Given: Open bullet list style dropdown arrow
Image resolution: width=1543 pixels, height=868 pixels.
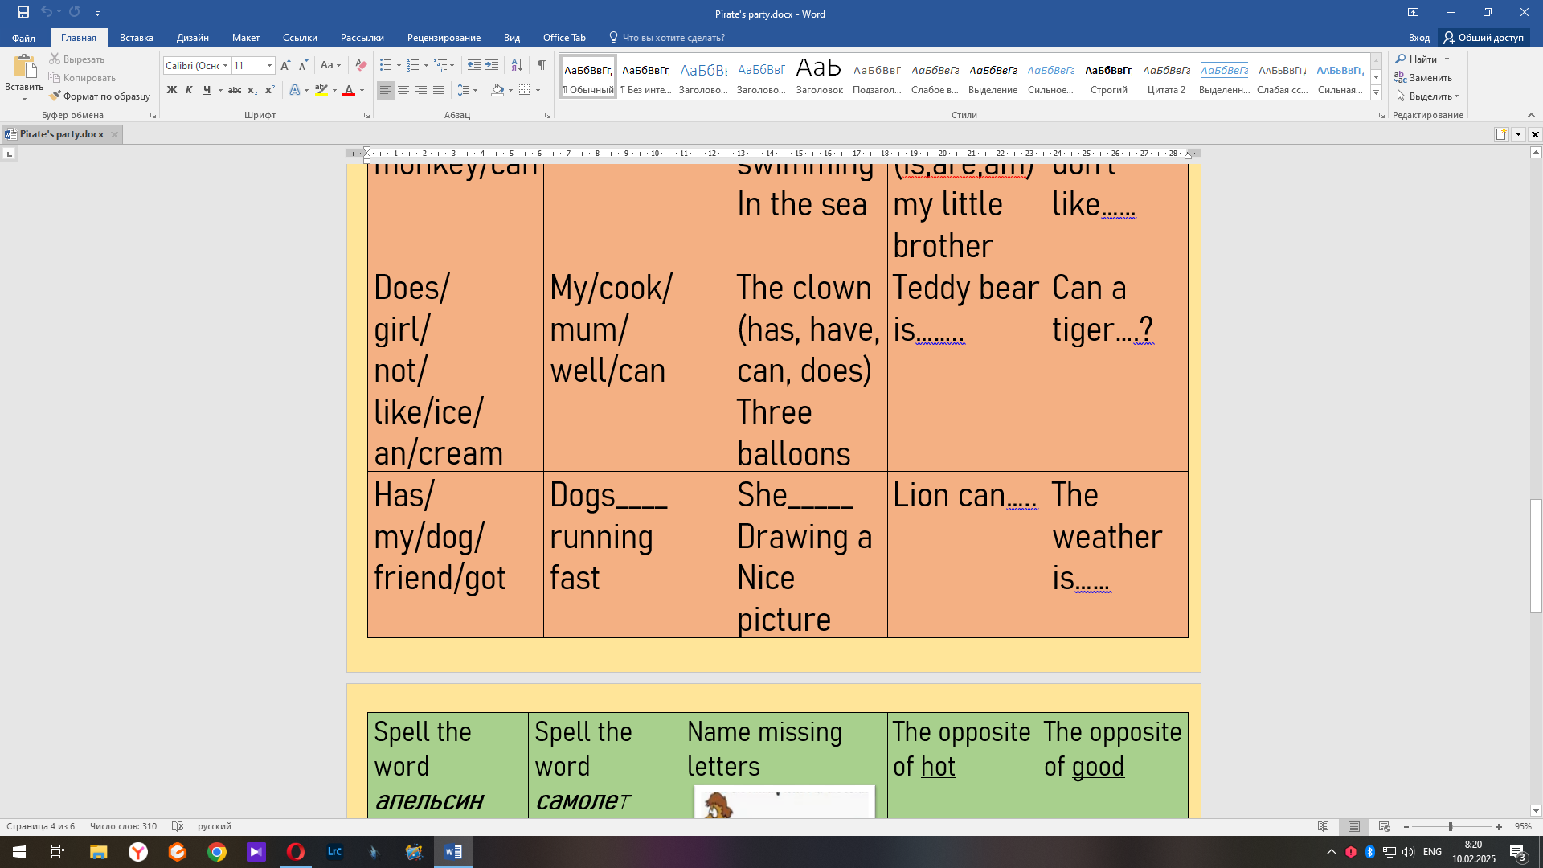Looking at the screenshot, I should pyautogui.click(x=399, y=65).
